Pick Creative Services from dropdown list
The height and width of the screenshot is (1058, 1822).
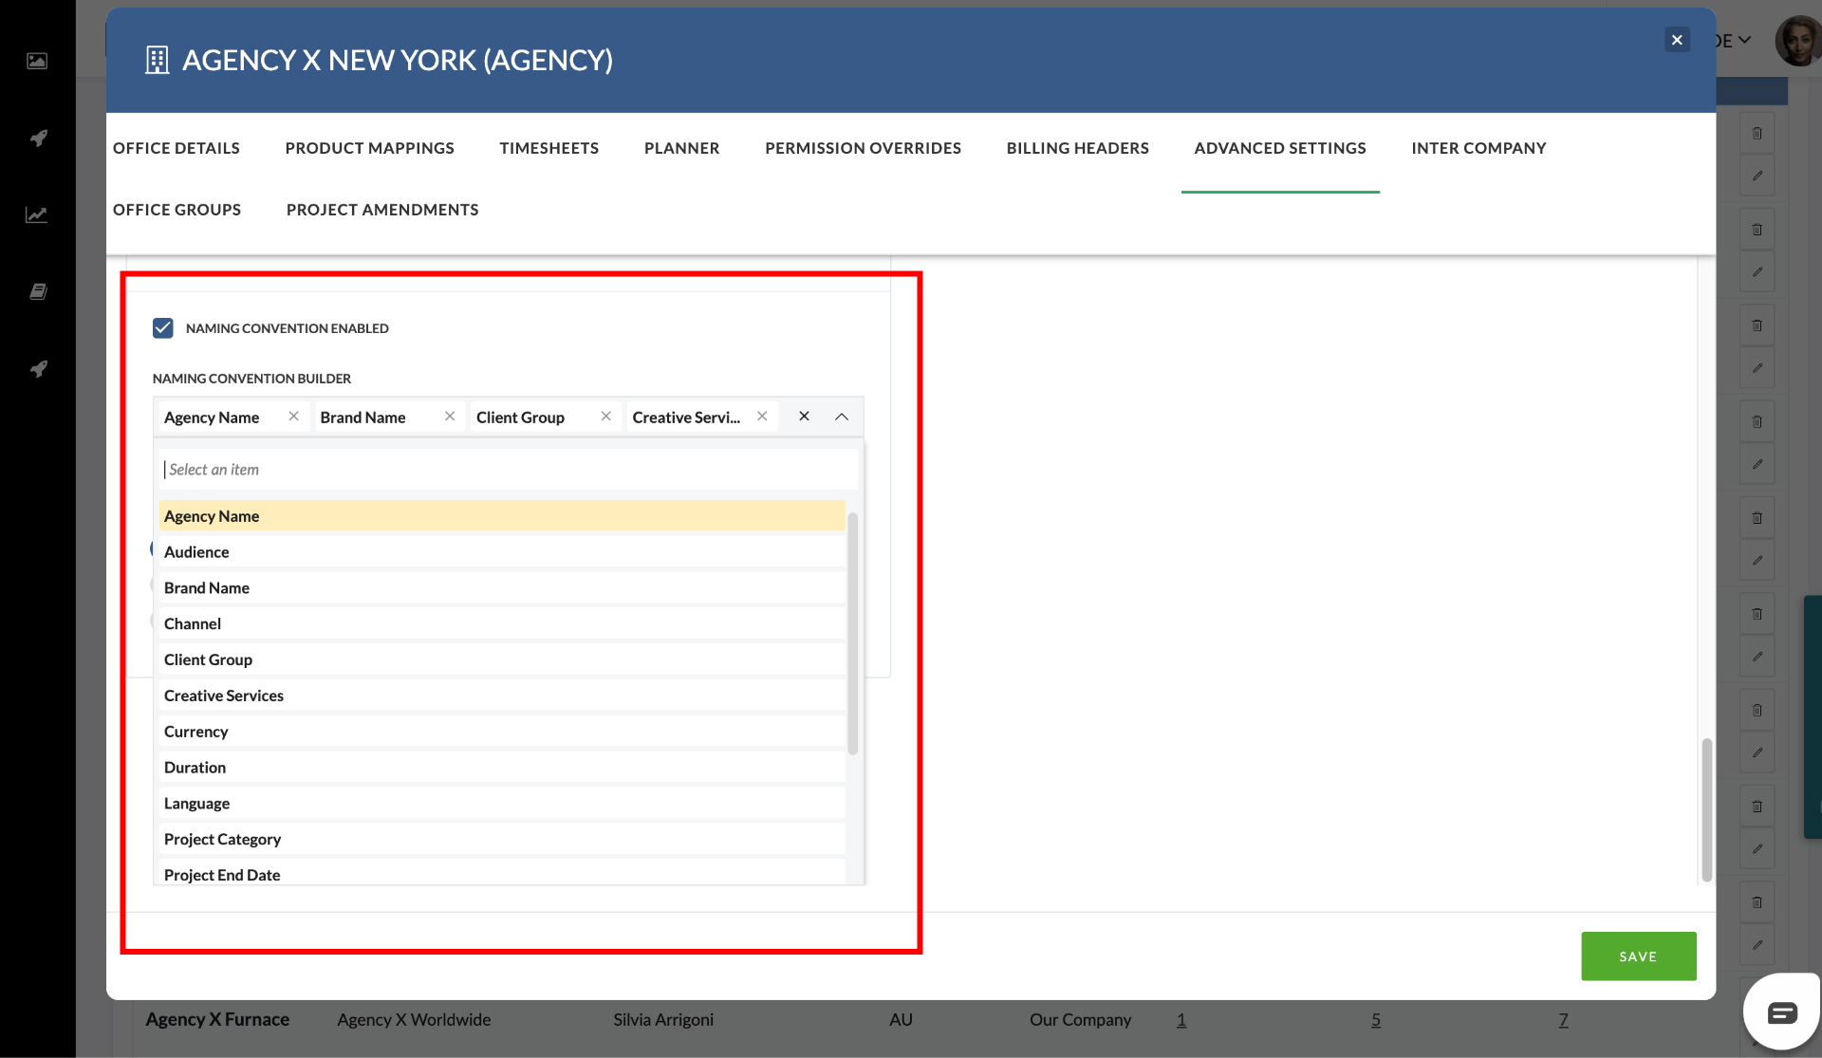[502, 696]
